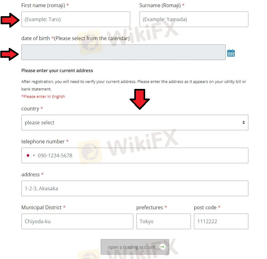
Task: Open phone country code dropdown triangle
Action: [34, 155]
